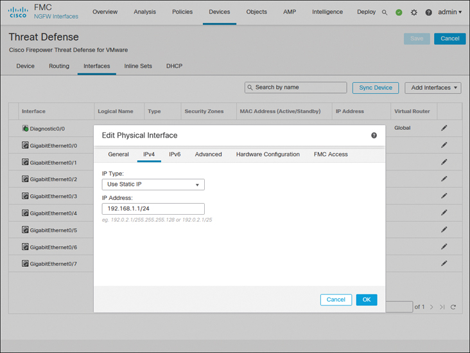Click help icon in Edit Physical Interface dialog
The width and height of the screenshot is (470, 353).
(374, 136)
